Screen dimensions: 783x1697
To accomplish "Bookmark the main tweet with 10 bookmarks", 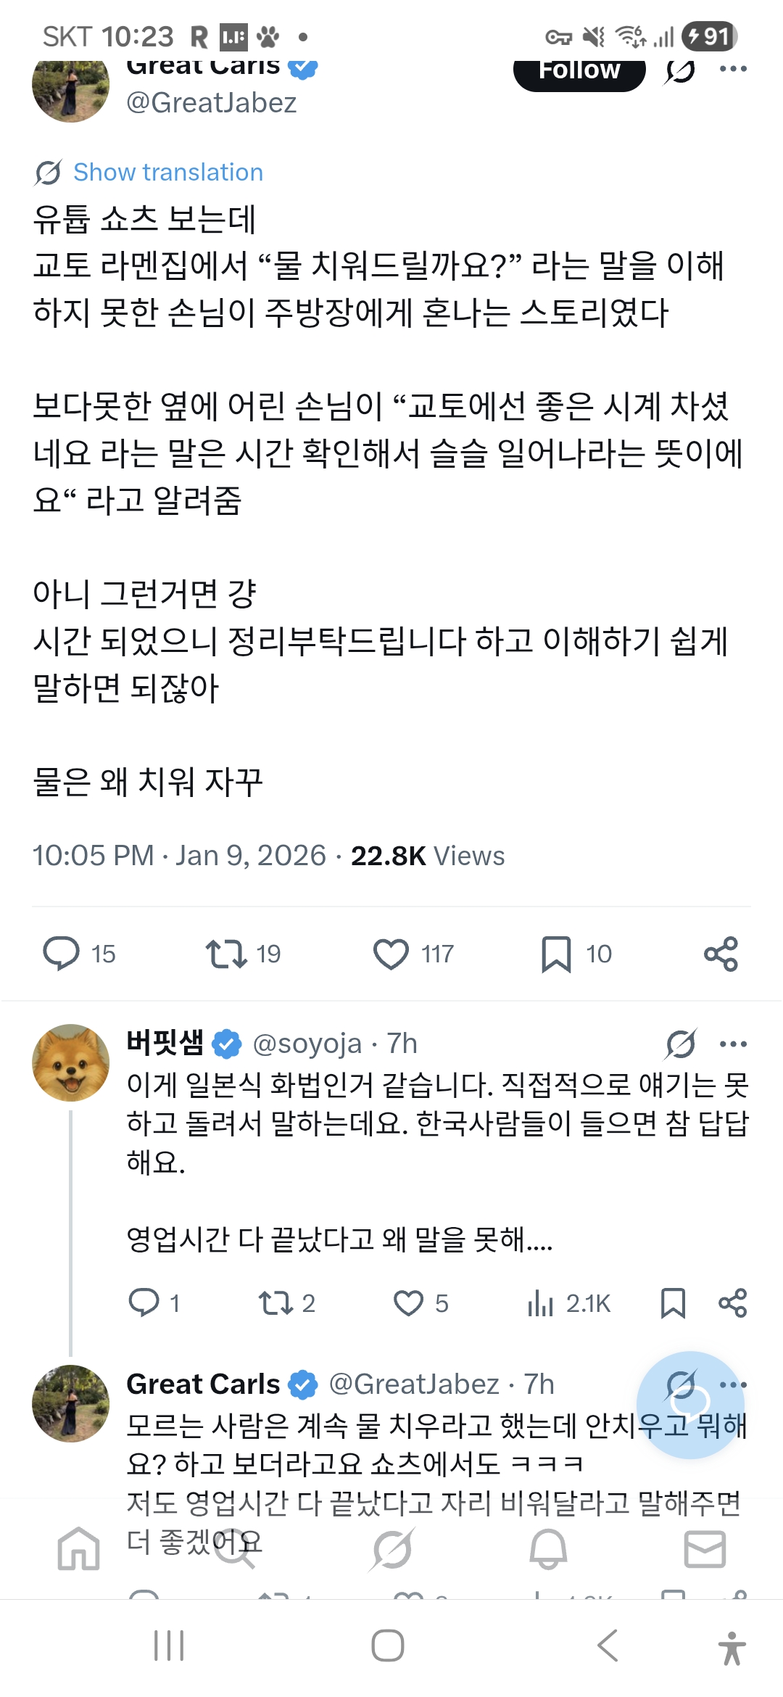I will [x=556, y=954].
